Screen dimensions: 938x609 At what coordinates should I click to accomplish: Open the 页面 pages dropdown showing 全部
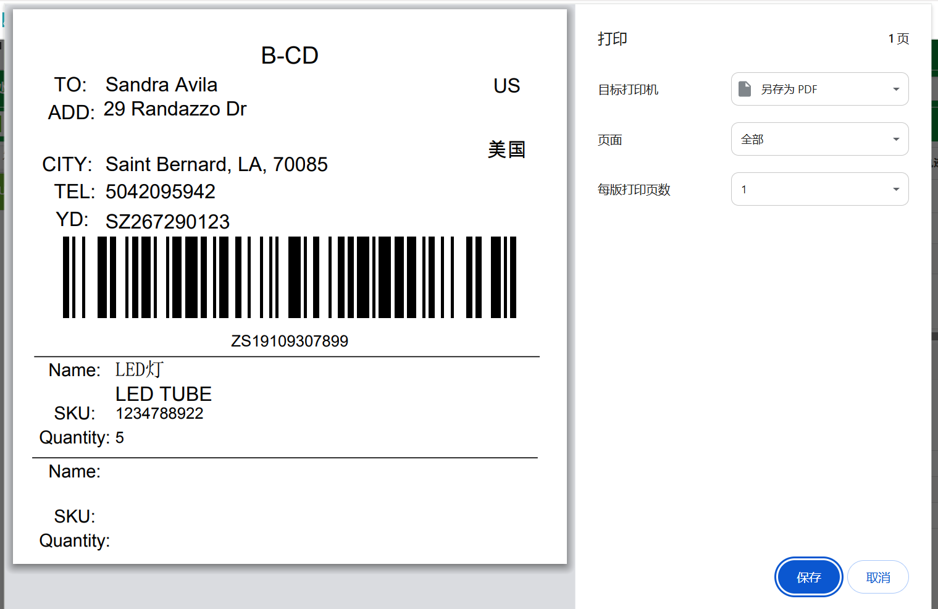coord(819,139)
